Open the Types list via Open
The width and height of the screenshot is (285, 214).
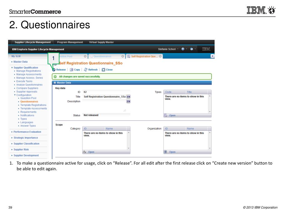coord(172,115)
